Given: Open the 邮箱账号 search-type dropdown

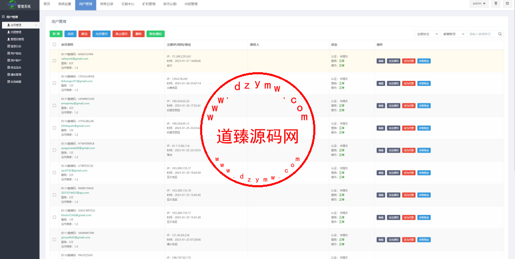Looking at the screenshot, I should [x=453, y=34].
